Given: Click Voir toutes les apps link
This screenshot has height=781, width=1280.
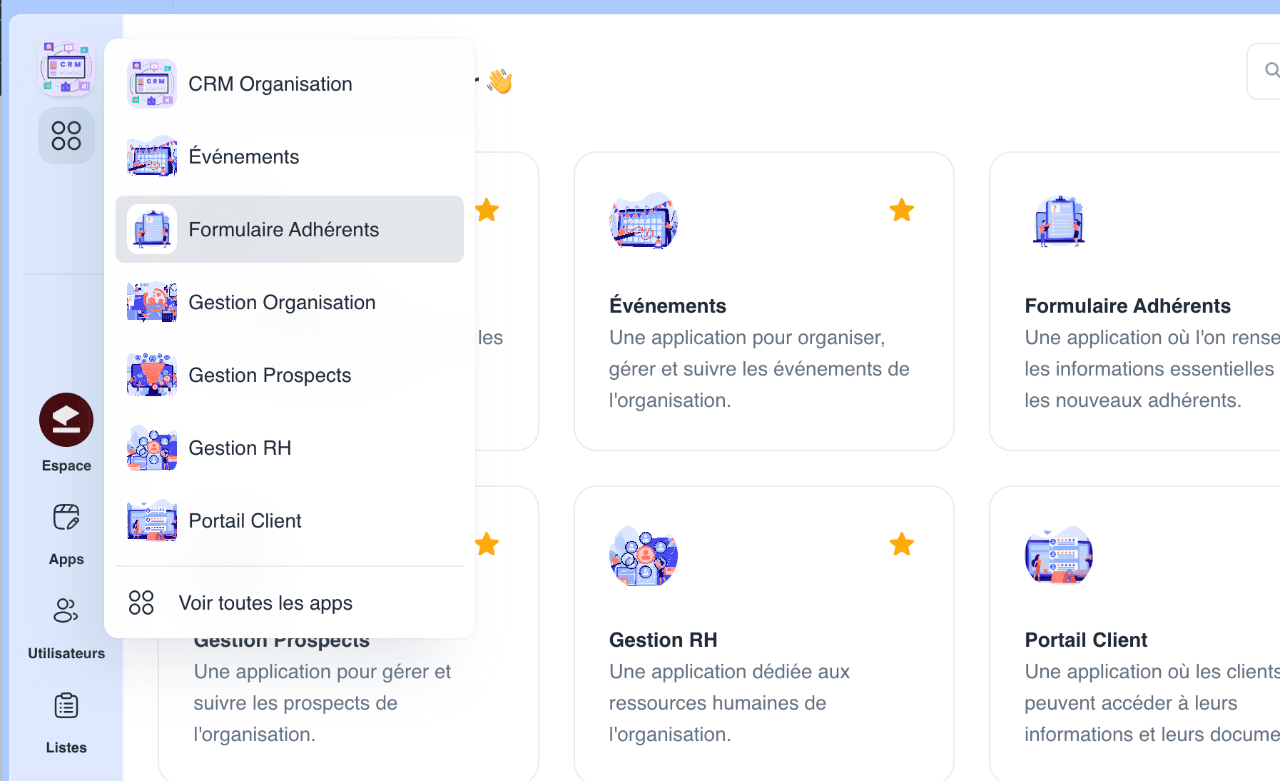Looking at the screenshot, I should 265,603.
